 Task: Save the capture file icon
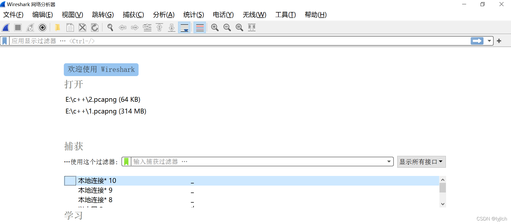coord(70,27)
